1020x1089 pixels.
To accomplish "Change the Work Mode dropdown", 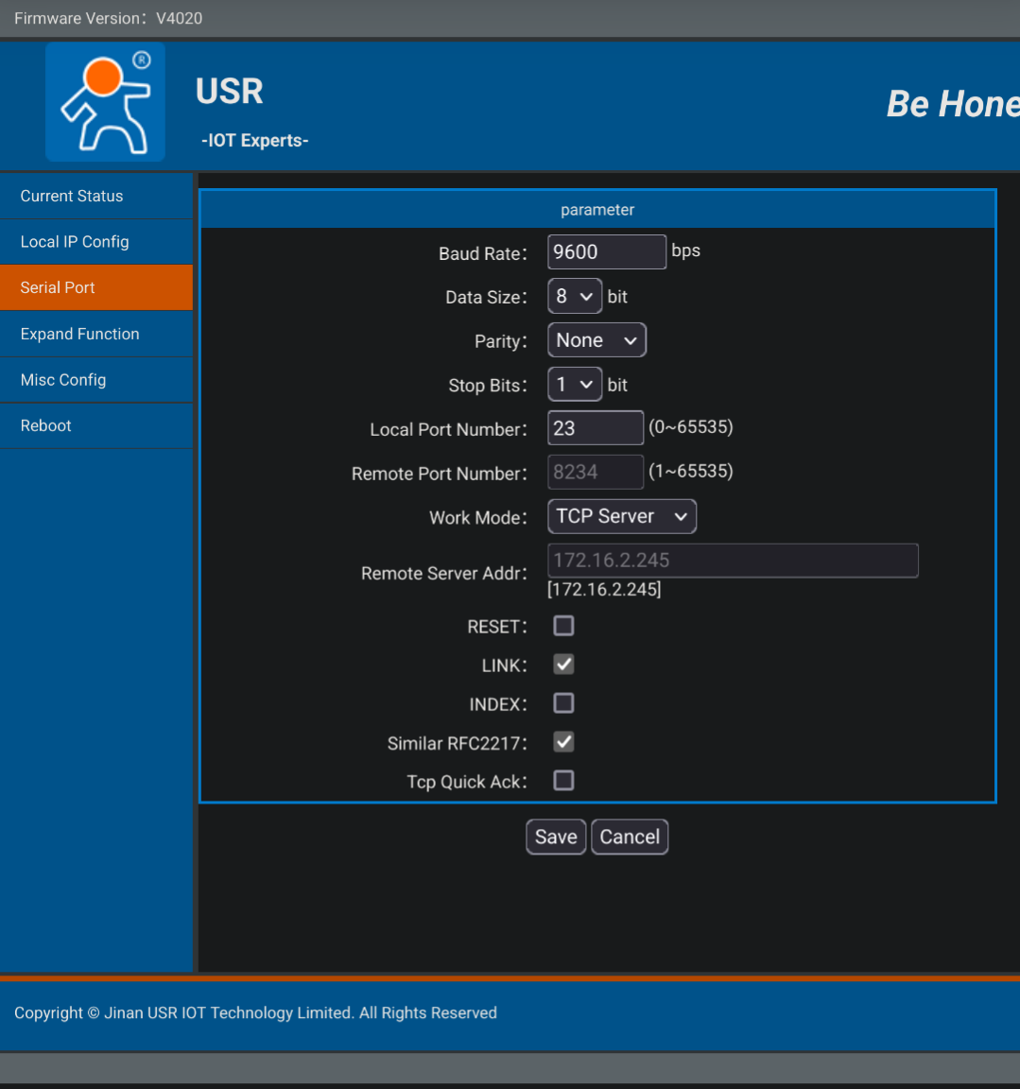I will pos(622,516).
